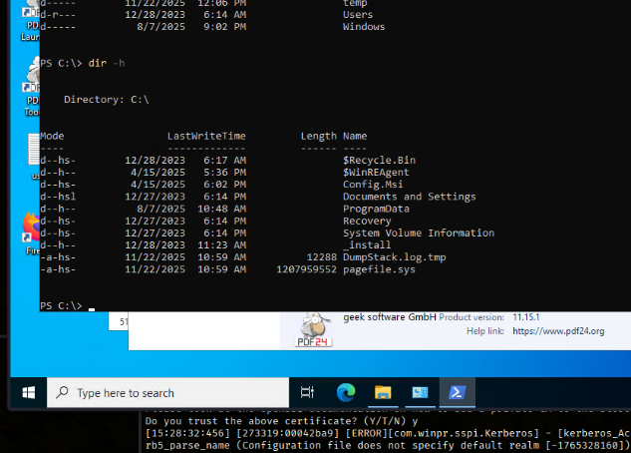This screenshot has width=631, height=453.
Task: Select the PDF24 Launcher desktop shortcut
Action: click(x=31, y=20)
